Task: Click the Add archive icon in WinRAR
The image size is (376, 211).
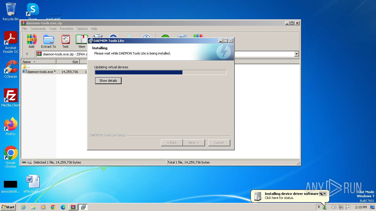Action: click(x=31, y=41)
